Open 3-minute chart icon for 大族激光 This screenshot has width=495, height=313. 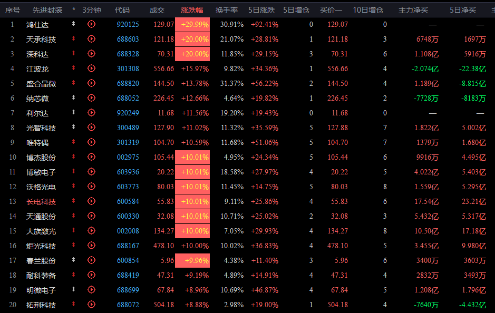click(x=91, y=231)
